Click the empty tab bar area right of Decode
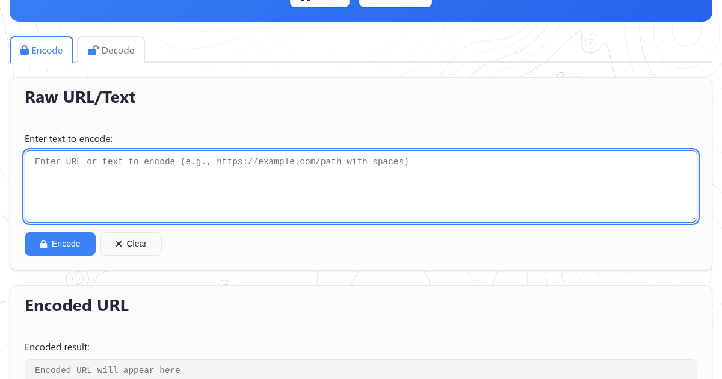Image resolution: width=722 pixels, height=379 pixels. pos(421,51)
